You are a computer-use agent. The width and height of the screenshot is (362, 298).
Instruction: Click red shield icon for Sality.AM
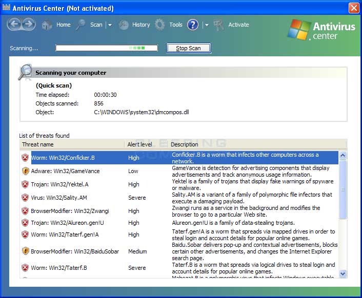[25, 198]
